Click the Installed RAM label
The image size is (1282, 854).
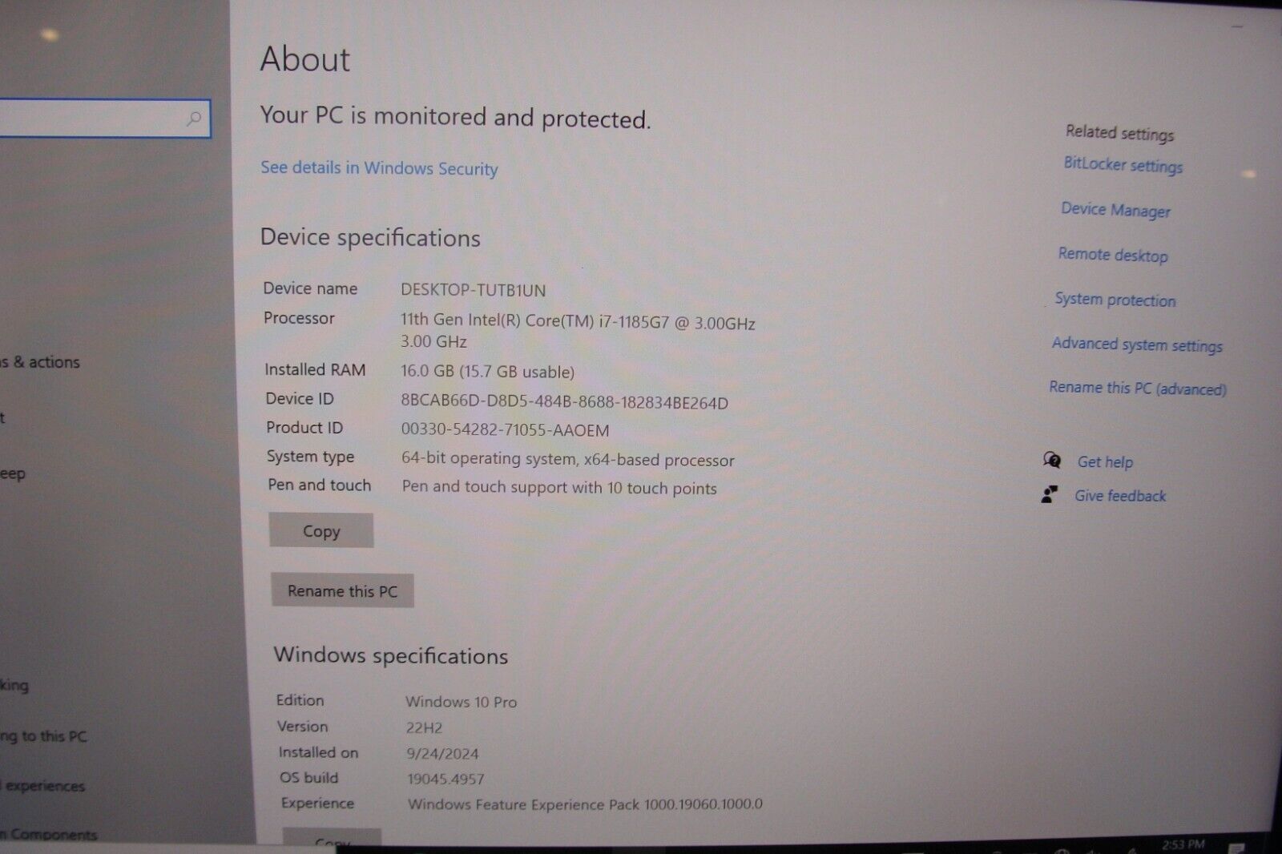click(315, 369)
